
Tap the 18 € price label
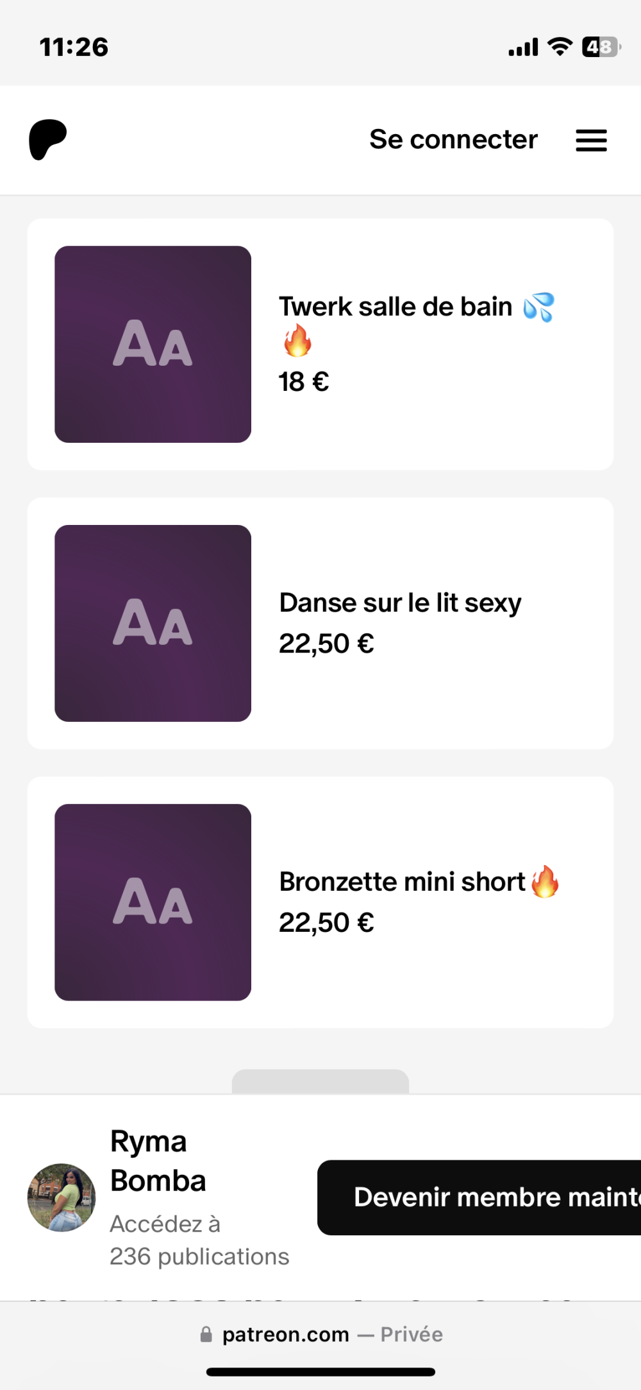point(304,382)
